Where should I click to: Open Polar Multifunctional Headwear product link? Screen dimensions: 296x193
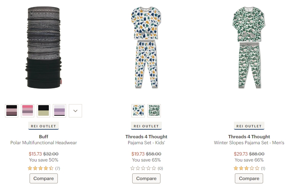pos(44,143)
